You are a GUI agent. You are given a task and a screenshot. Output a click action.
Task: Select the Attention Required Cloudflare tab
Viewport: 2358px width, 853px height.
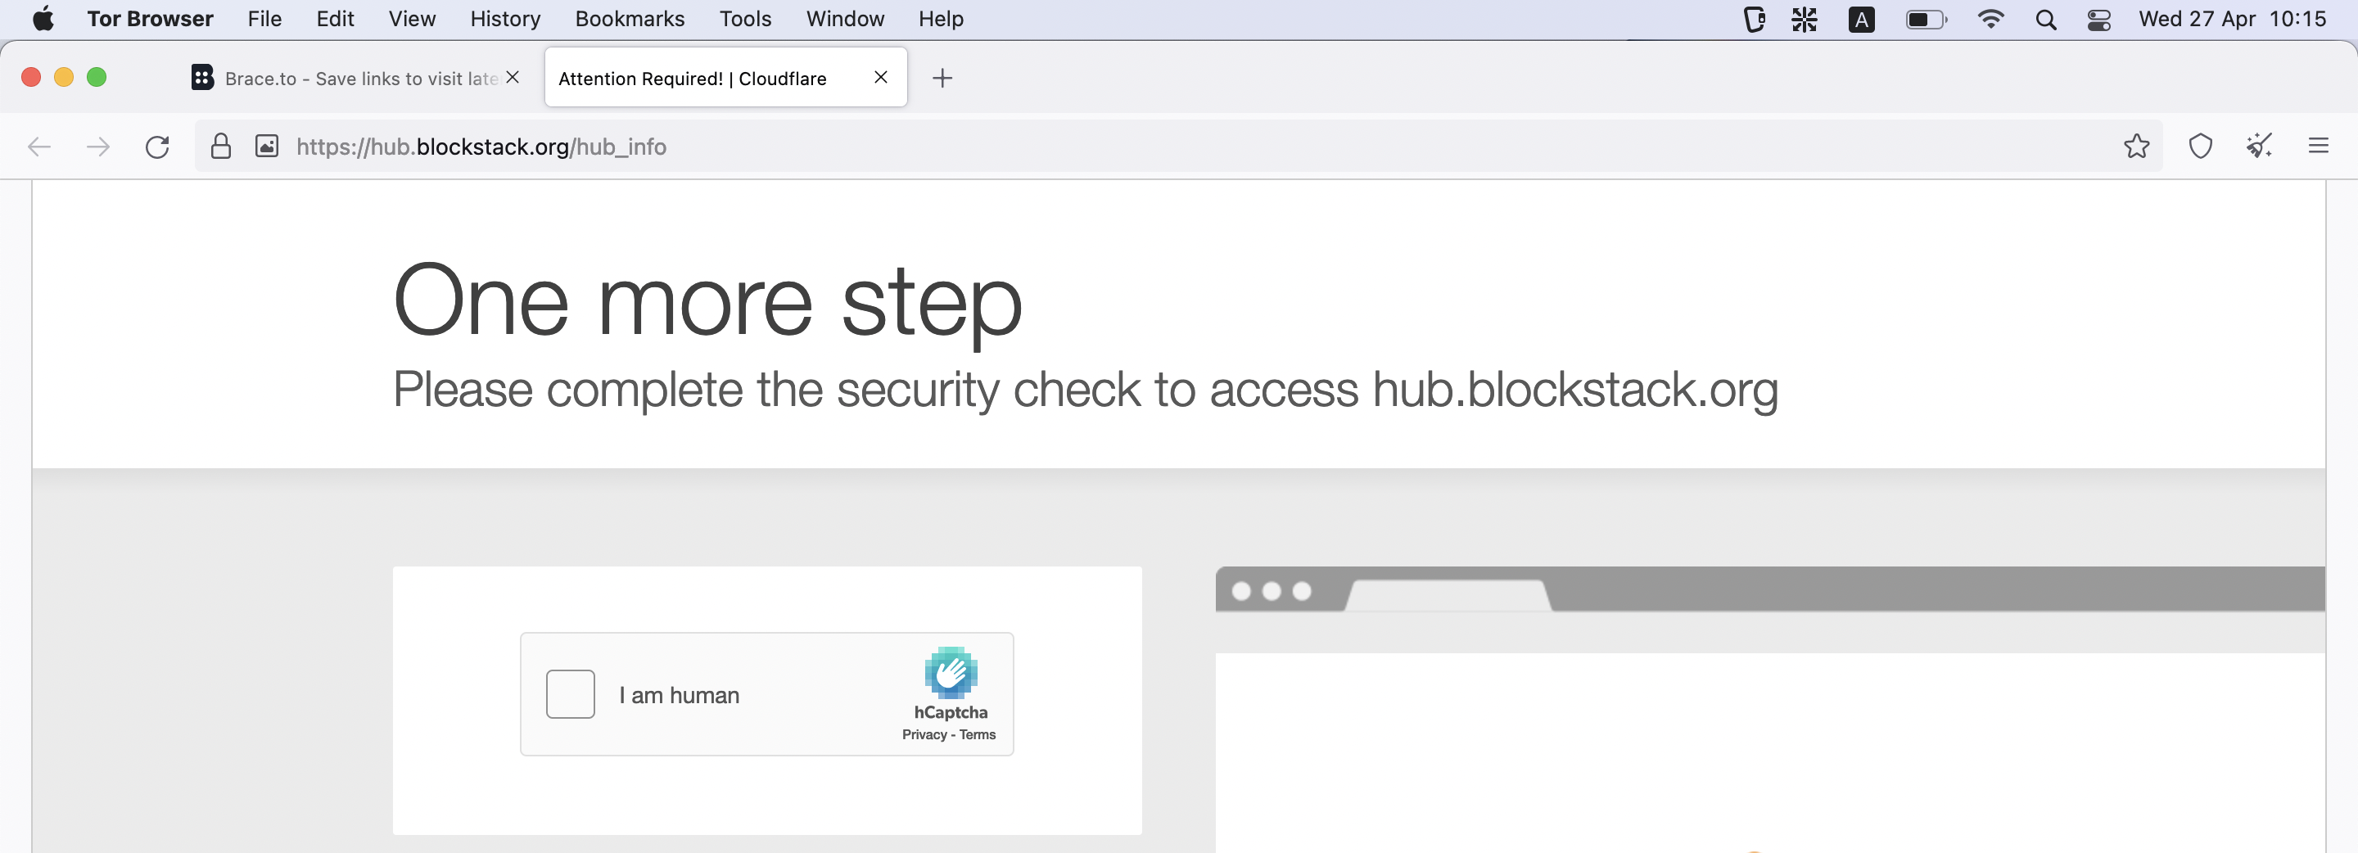click(726, 78)
